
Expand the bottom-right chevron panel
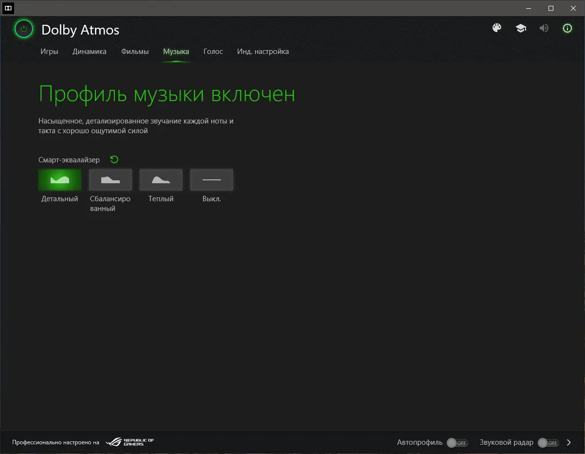[568, 442]
